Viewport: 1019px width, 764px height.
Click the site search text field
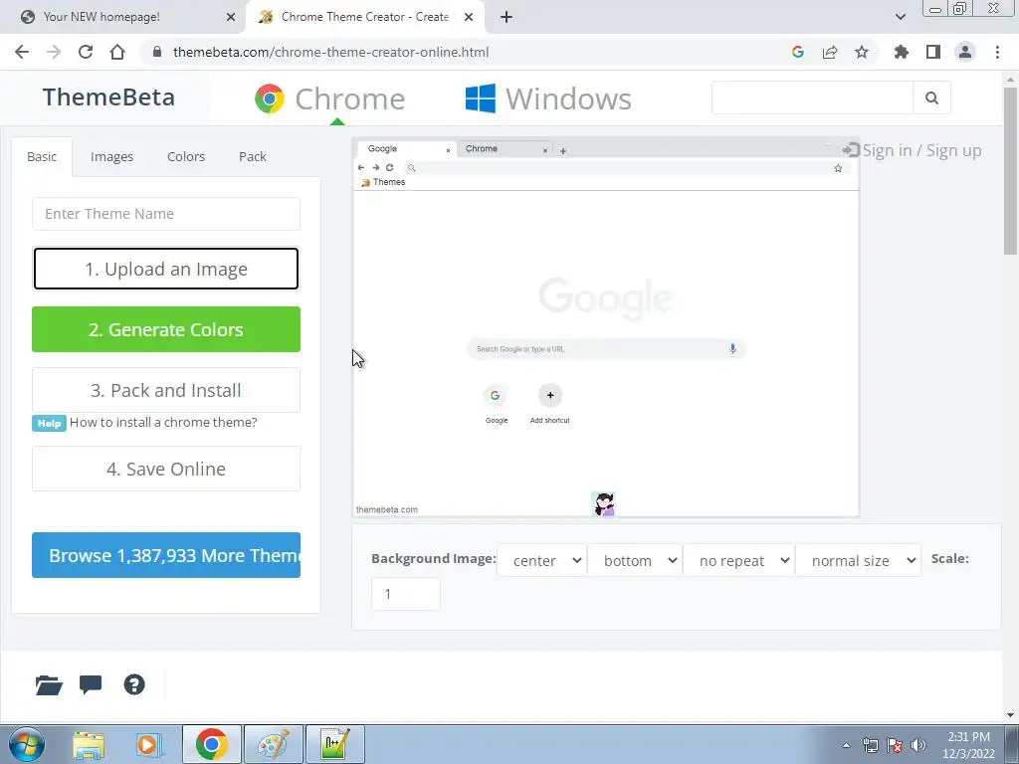(x=812, y=97)
